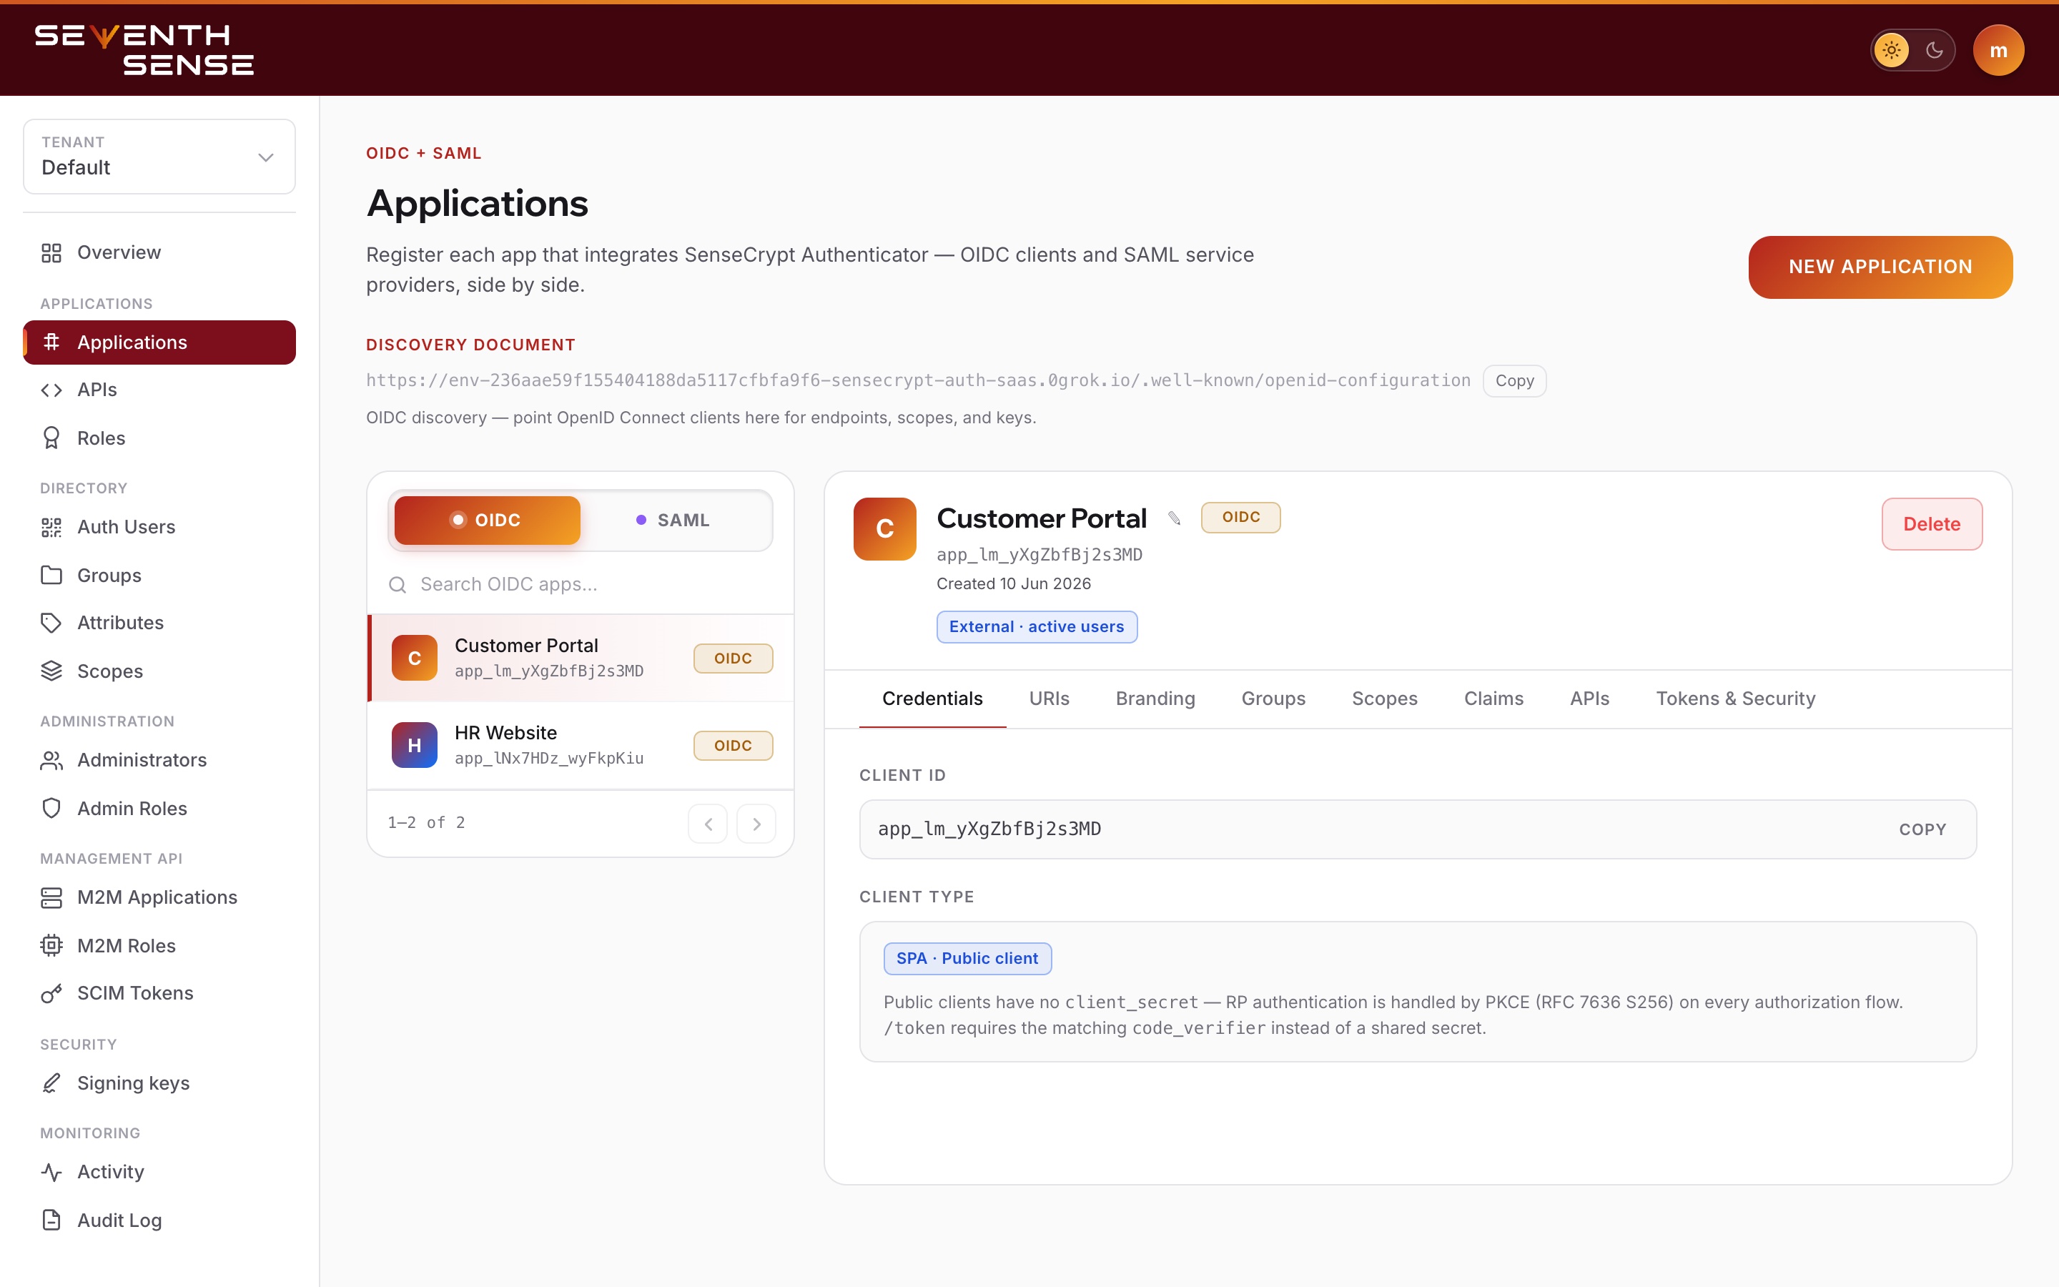Viewport: 2059px width, 1287px height.
Task: Click the Activity pulse icon
Action: coord(51,1172)
